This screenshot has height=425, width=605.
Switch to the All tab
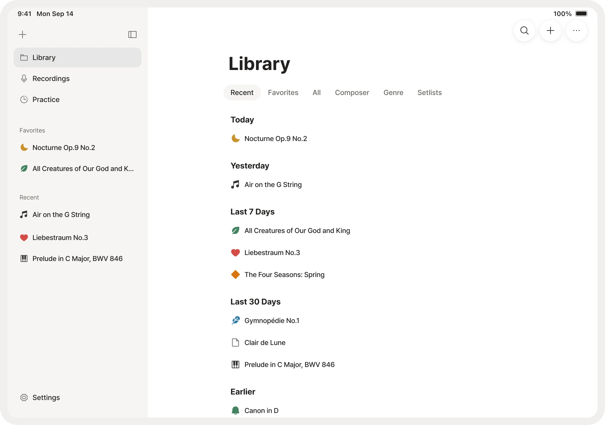(x=316, y=92)
